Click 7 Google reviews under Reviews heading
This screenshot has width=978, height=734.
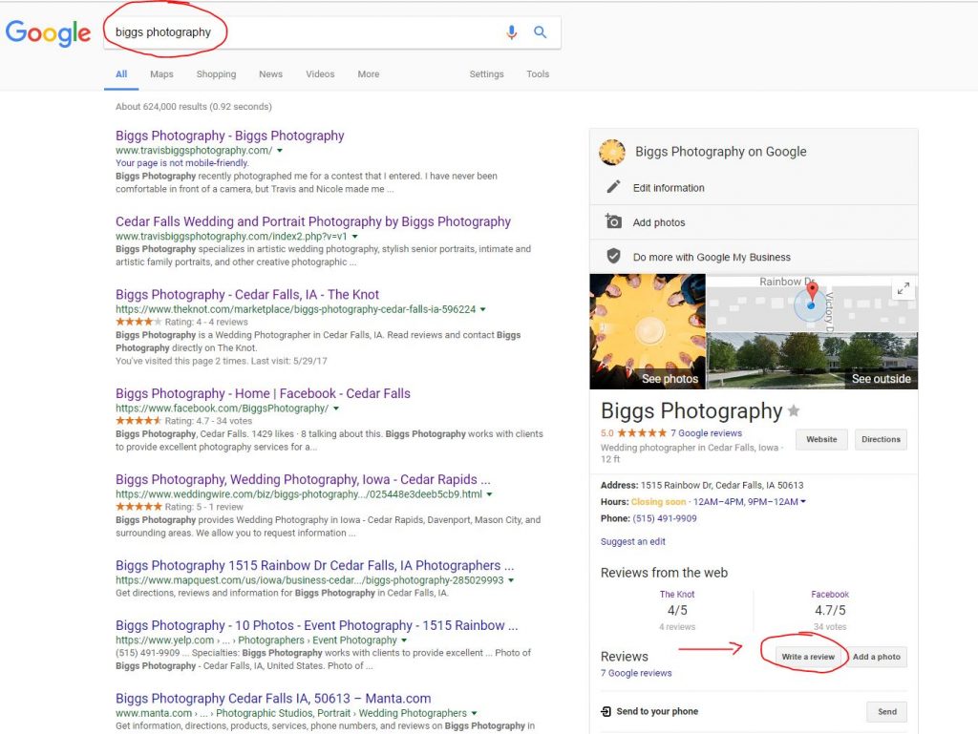coord(635,673)
